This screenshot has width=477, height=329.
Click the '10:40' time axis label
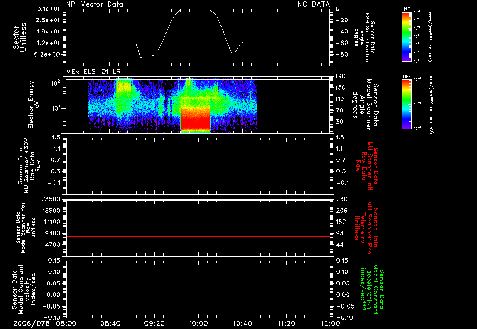pyautogui.click(x=242, y=324)
